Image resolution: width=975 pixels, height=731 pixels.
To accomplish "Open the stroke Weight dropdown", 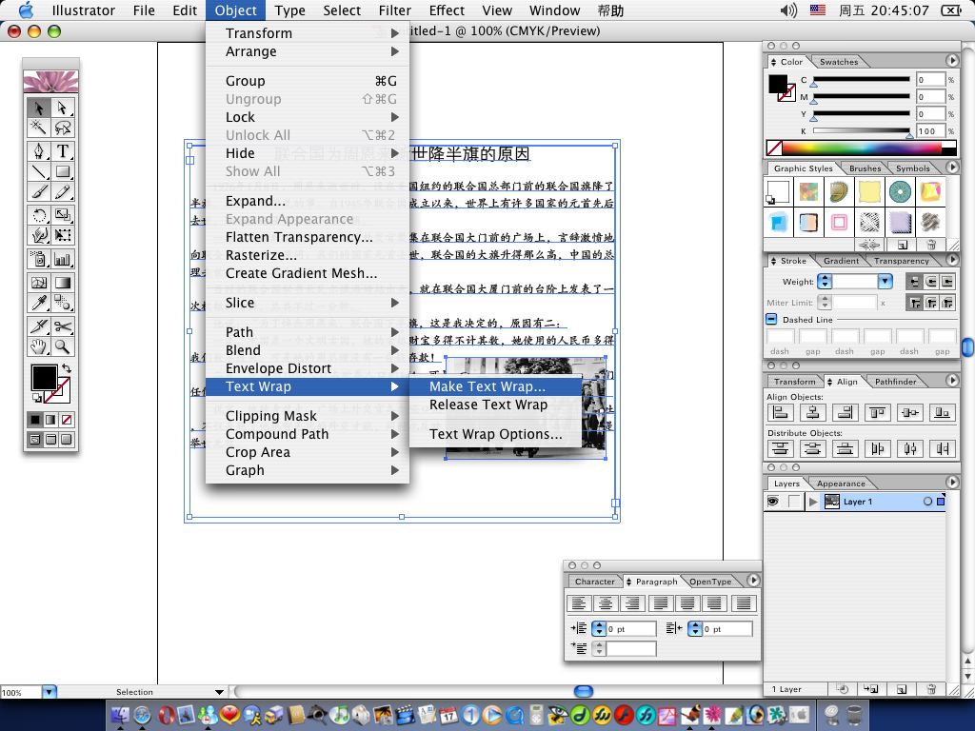I will click(885, 282).
